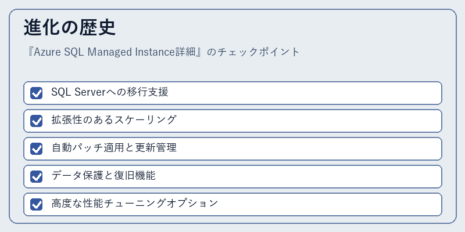Click blank area of 自動パッチ適用 row
Screen dimensions: 465x232
(309, 148)
